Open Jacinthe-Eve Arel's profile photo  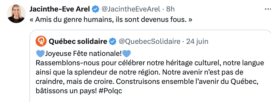point(16,14)
